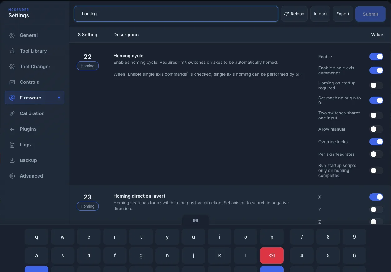Enable Y homing direction invert
Viewport: 391px width, 272px height.
(376, 209)
